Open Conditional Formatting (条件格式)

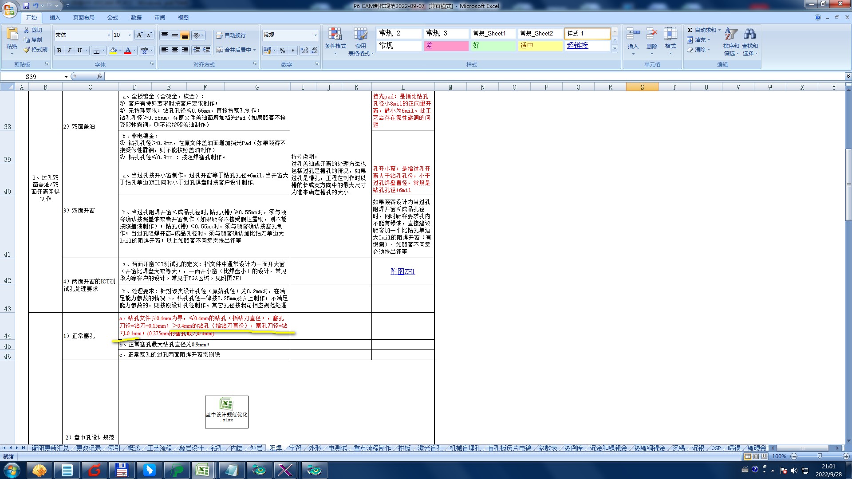tap(335, 39)
